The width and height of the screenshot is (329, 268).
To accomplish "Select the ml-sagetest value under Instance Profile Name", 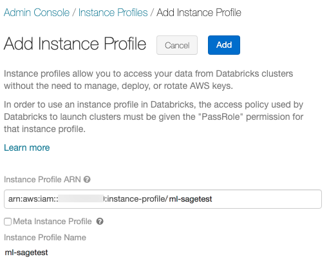I will [26, 253].
